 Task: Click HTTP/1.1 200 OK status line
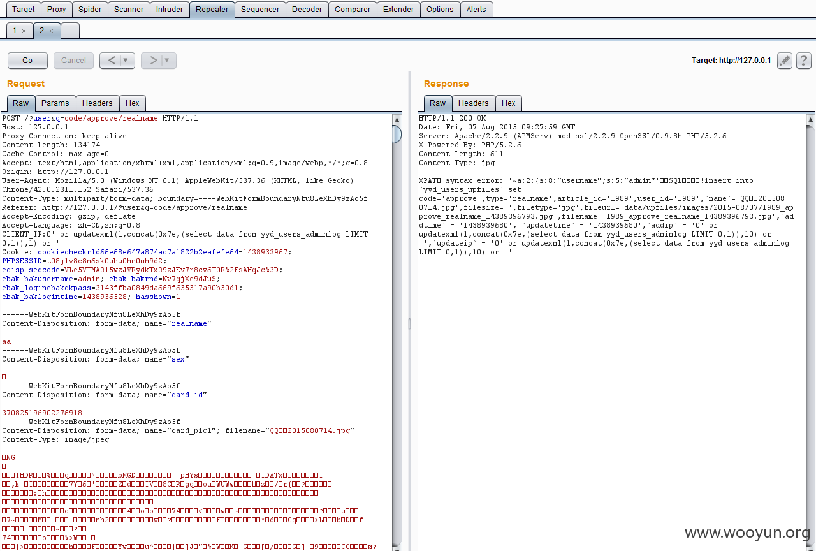pos(452,119)
